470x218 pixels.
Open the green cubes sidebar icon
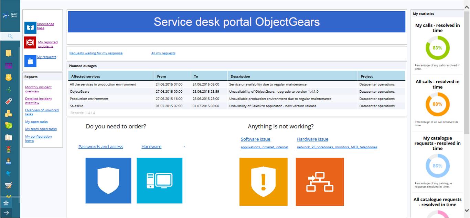[9, 125]
